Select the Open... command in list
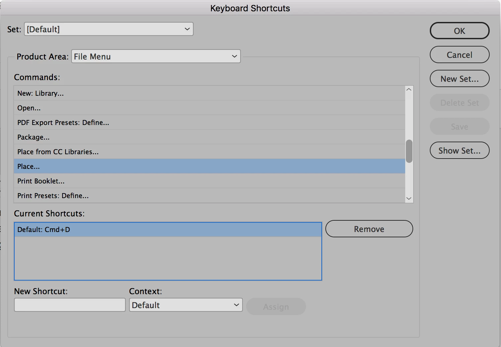Viewport: 501px width, 347px height. click(x=209, y=108)
